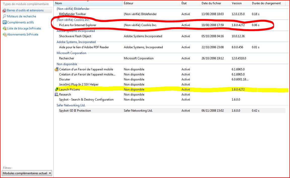Click load time 0.06 s

point(256,25)
